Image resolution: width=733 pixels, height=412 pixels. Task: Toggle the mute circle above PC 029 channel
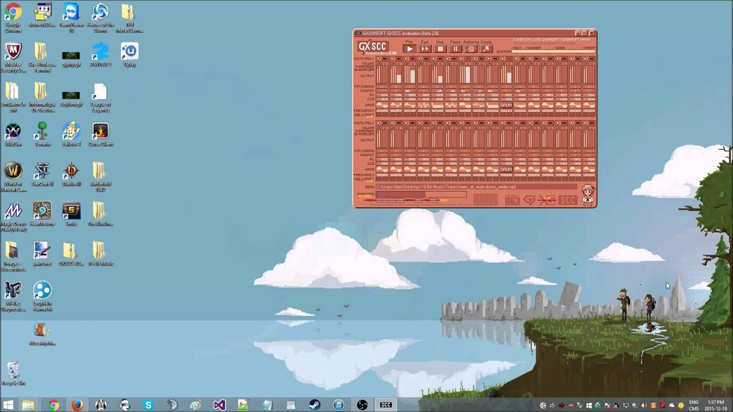click(x=405, y=58)
